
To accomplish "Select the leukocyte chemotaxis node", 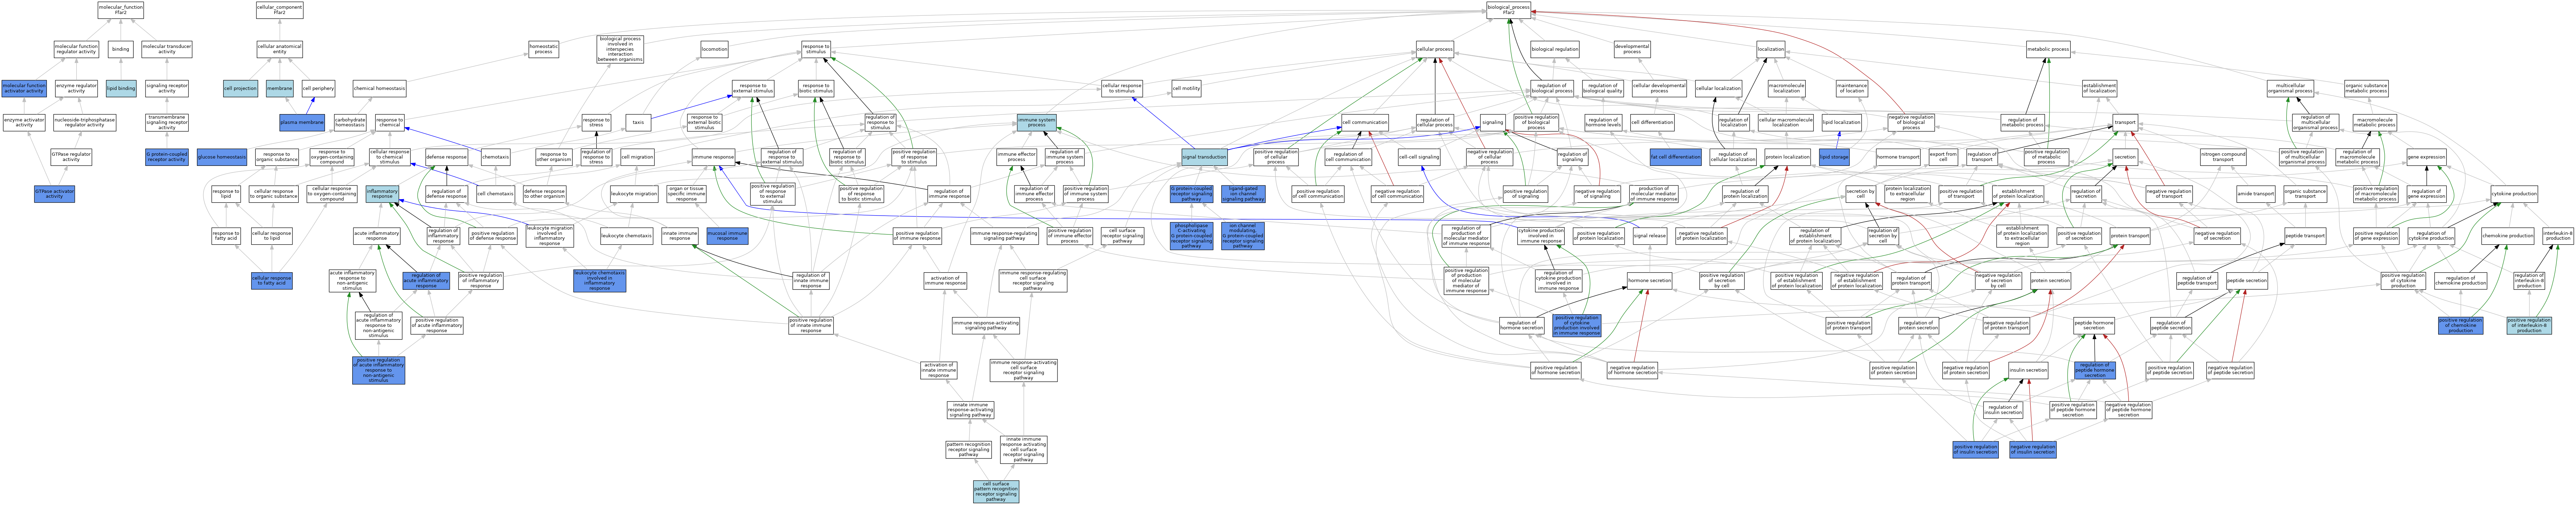I will pyautogui.click(x=626, y=236).
